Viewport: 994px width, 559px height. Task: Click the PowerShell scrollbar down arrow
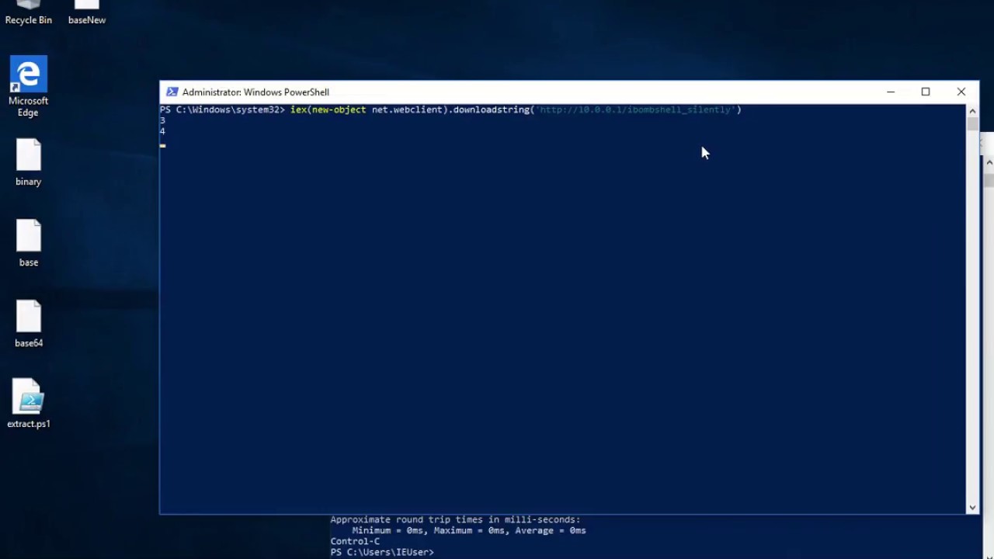pyautogui.click(x=972, y=507)
